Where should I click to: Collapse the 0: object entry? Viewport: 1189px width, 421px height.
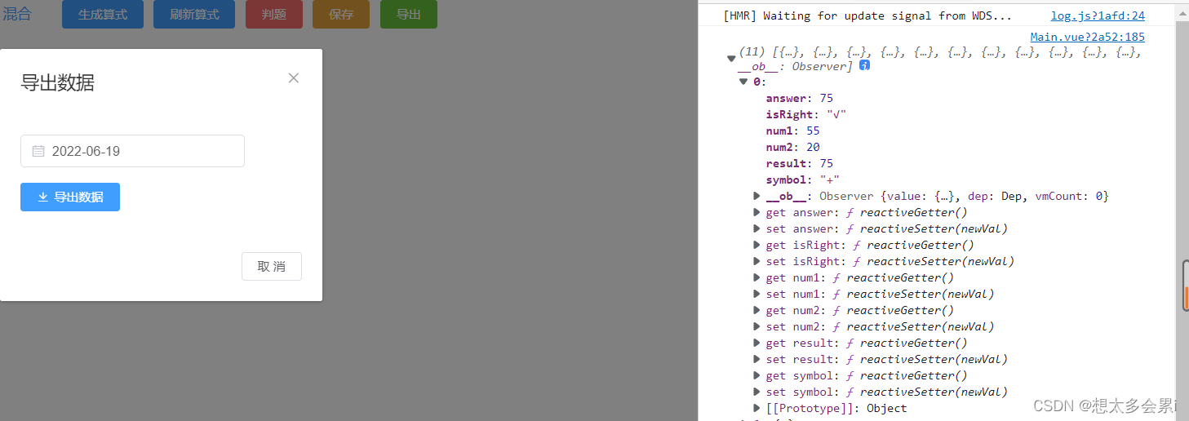pyautogui.click(x=743, y=82)
